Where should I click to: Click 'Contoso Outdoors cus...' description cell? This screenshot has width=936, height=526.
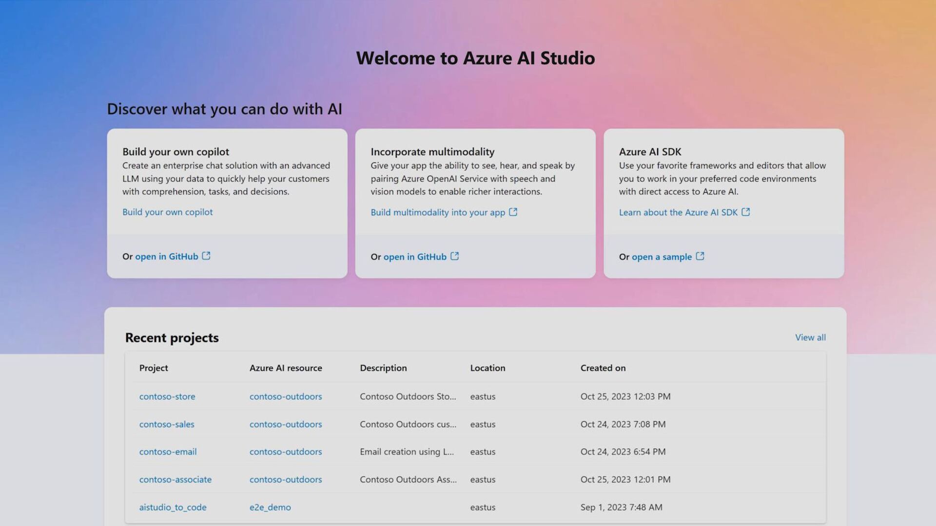coord(408,424)
